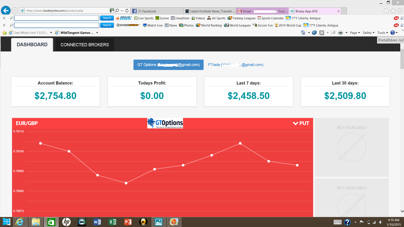This screenshot has width=404, height=227.
Task: Open the Fantasy Leagues toolbar link
Action: [x=242, y=18]
